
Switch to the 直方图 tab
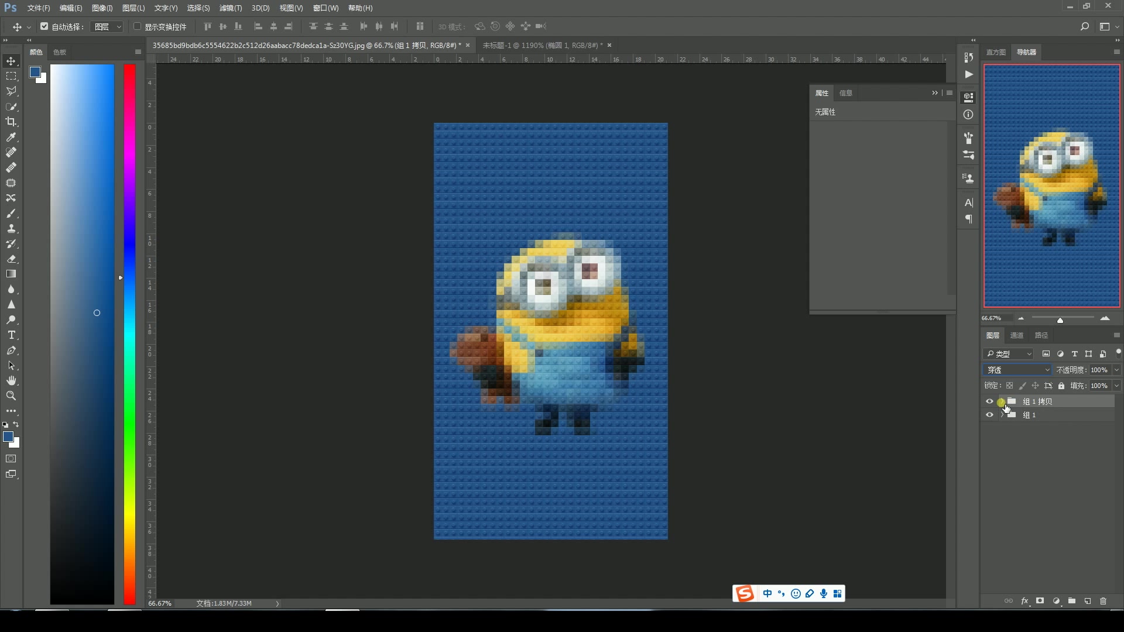[996, 52]
